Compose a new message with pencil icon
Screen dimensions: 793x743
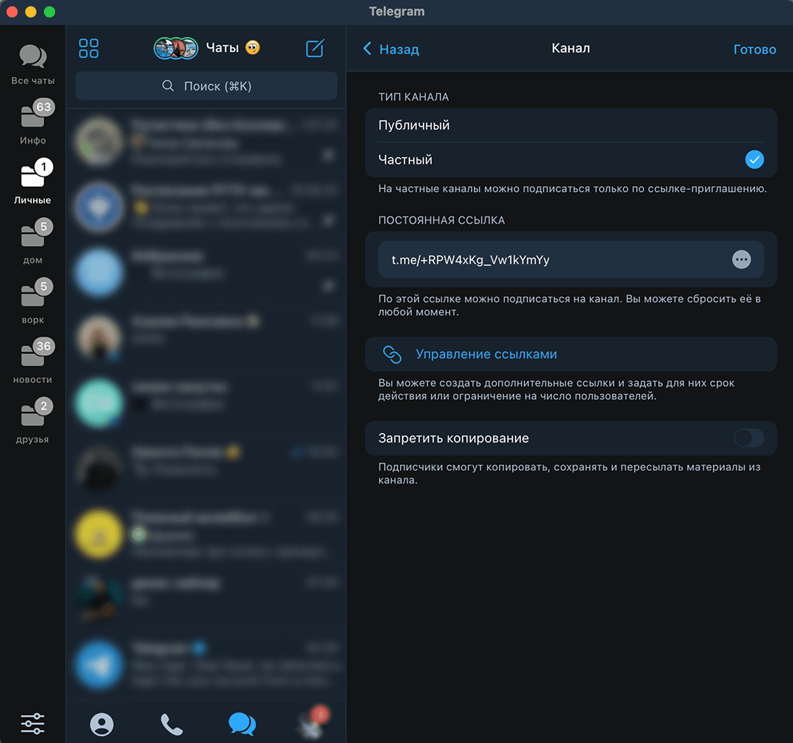(315, 49)
